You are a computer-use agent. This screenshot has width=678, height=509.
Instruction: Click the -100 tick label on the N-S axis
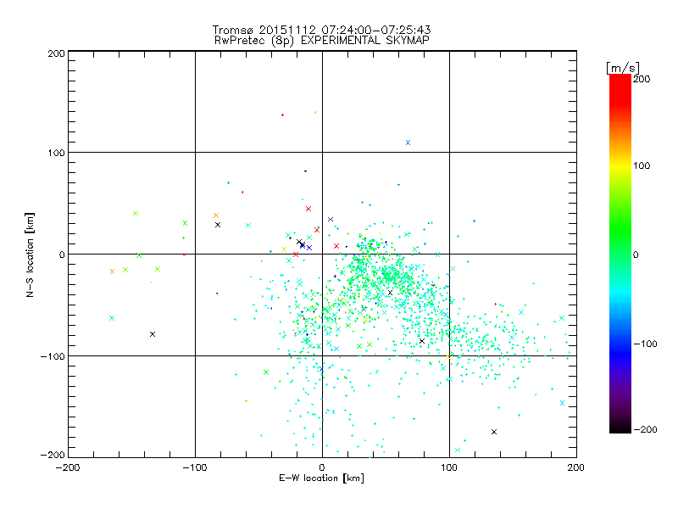coord(53,356)
